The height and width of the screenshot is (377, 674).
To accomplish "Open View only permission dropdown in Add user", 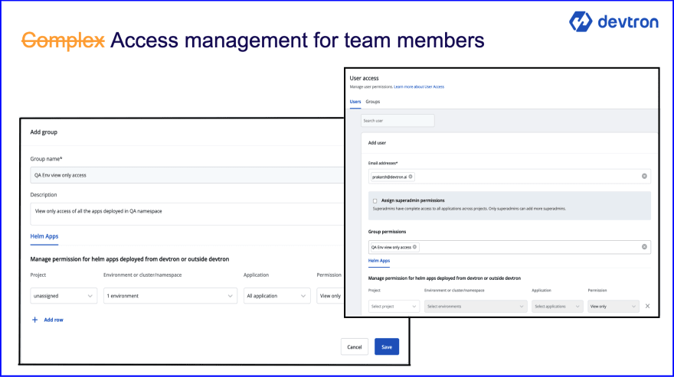I will coord(613,306).
